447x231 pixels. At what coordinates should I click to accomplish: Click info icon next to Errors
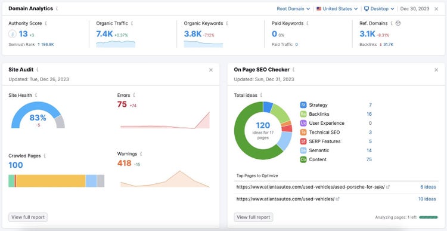pyautogui.click(x=134, y=95)
